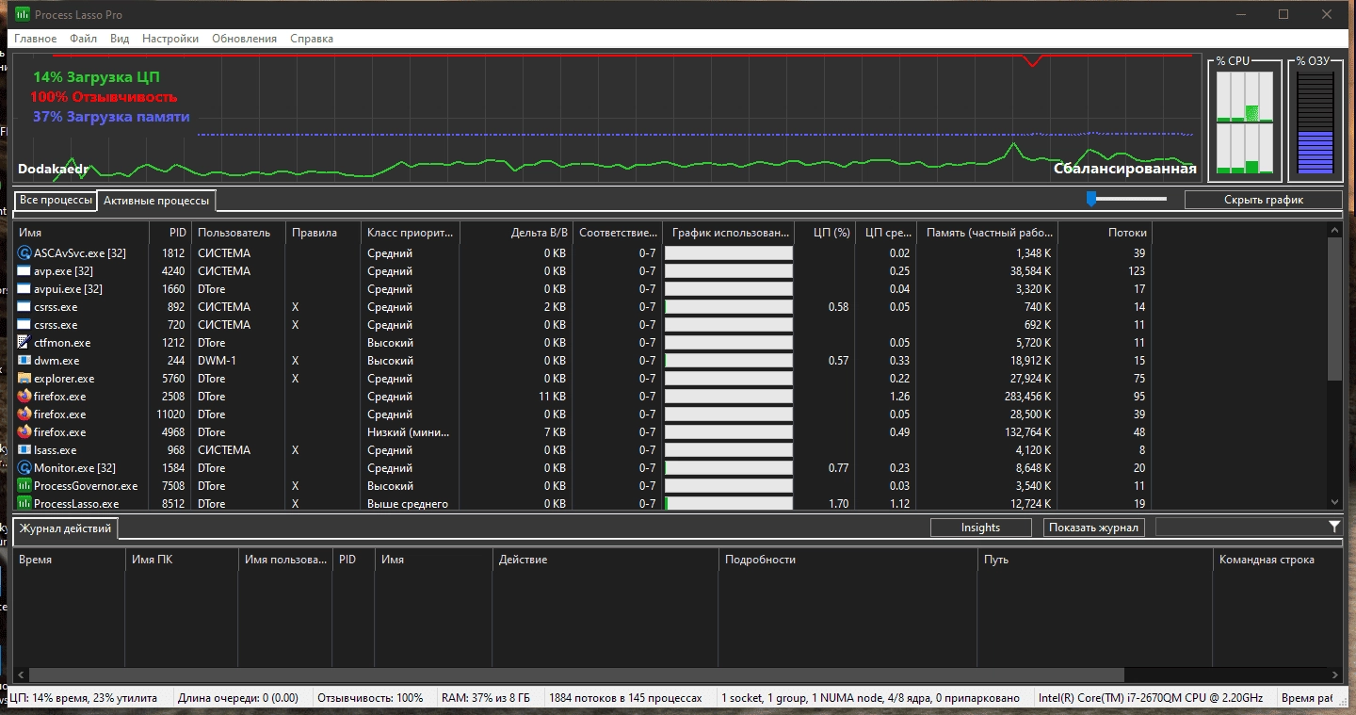Click the % ОЗУ memory meter
The image size is (1356, 715).
click(1316, 123)
